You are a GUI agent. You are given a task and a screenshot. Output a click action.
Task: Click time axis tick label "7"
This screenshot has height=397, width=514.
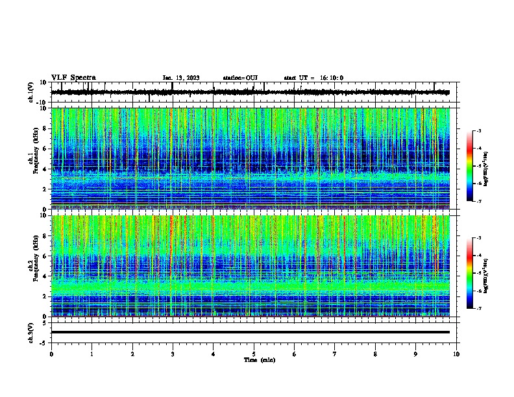(335, 354)
